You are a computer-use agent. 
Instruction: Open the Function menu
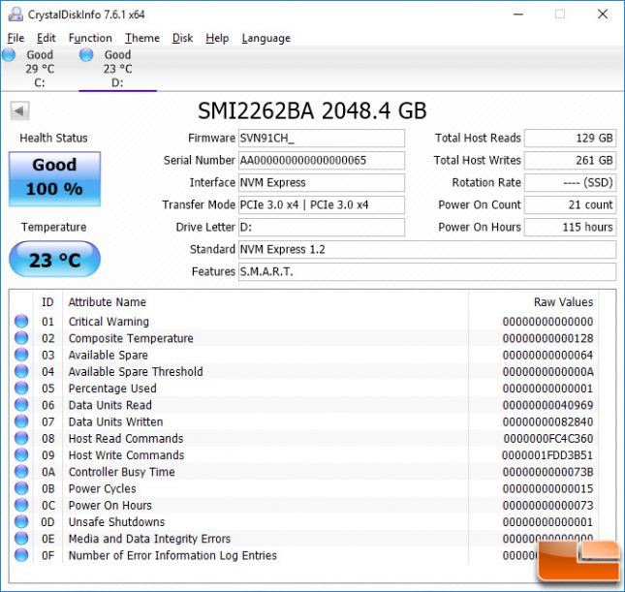90,38
